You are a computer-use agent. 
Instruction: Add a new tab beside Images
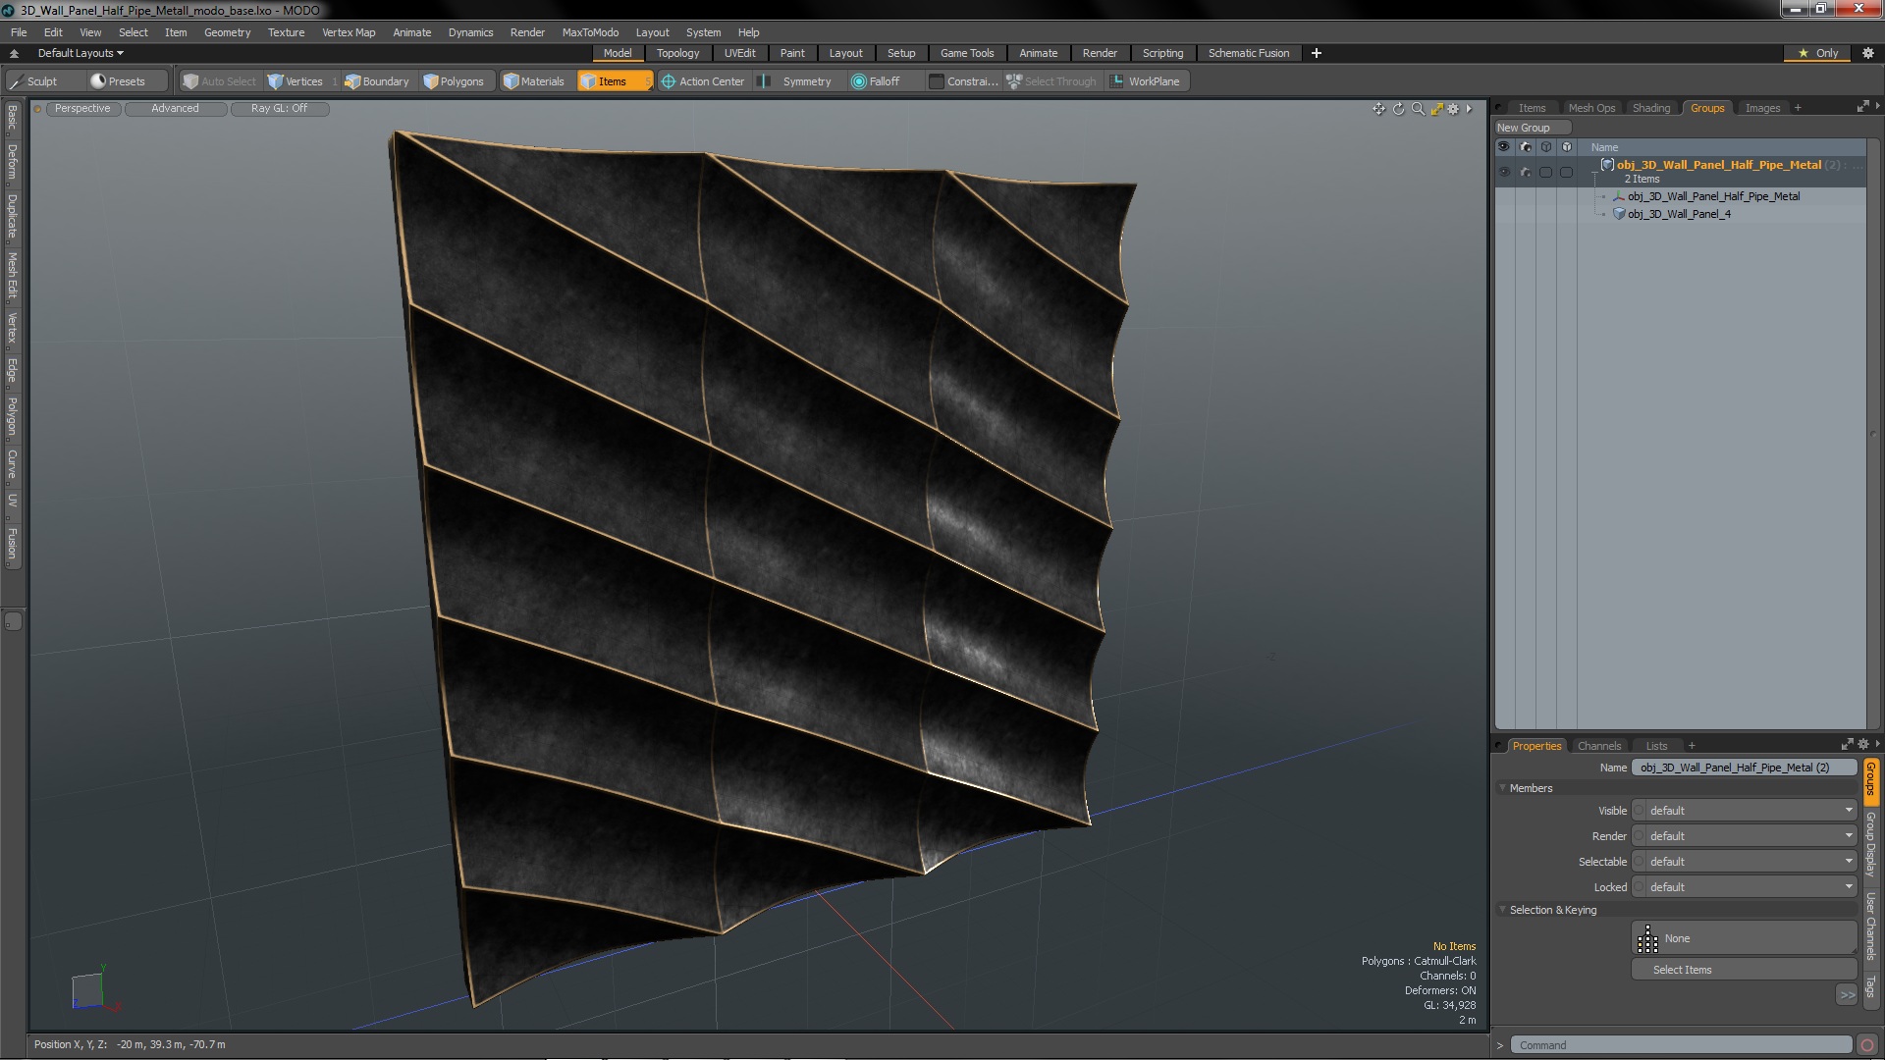tap(1798, 108)
